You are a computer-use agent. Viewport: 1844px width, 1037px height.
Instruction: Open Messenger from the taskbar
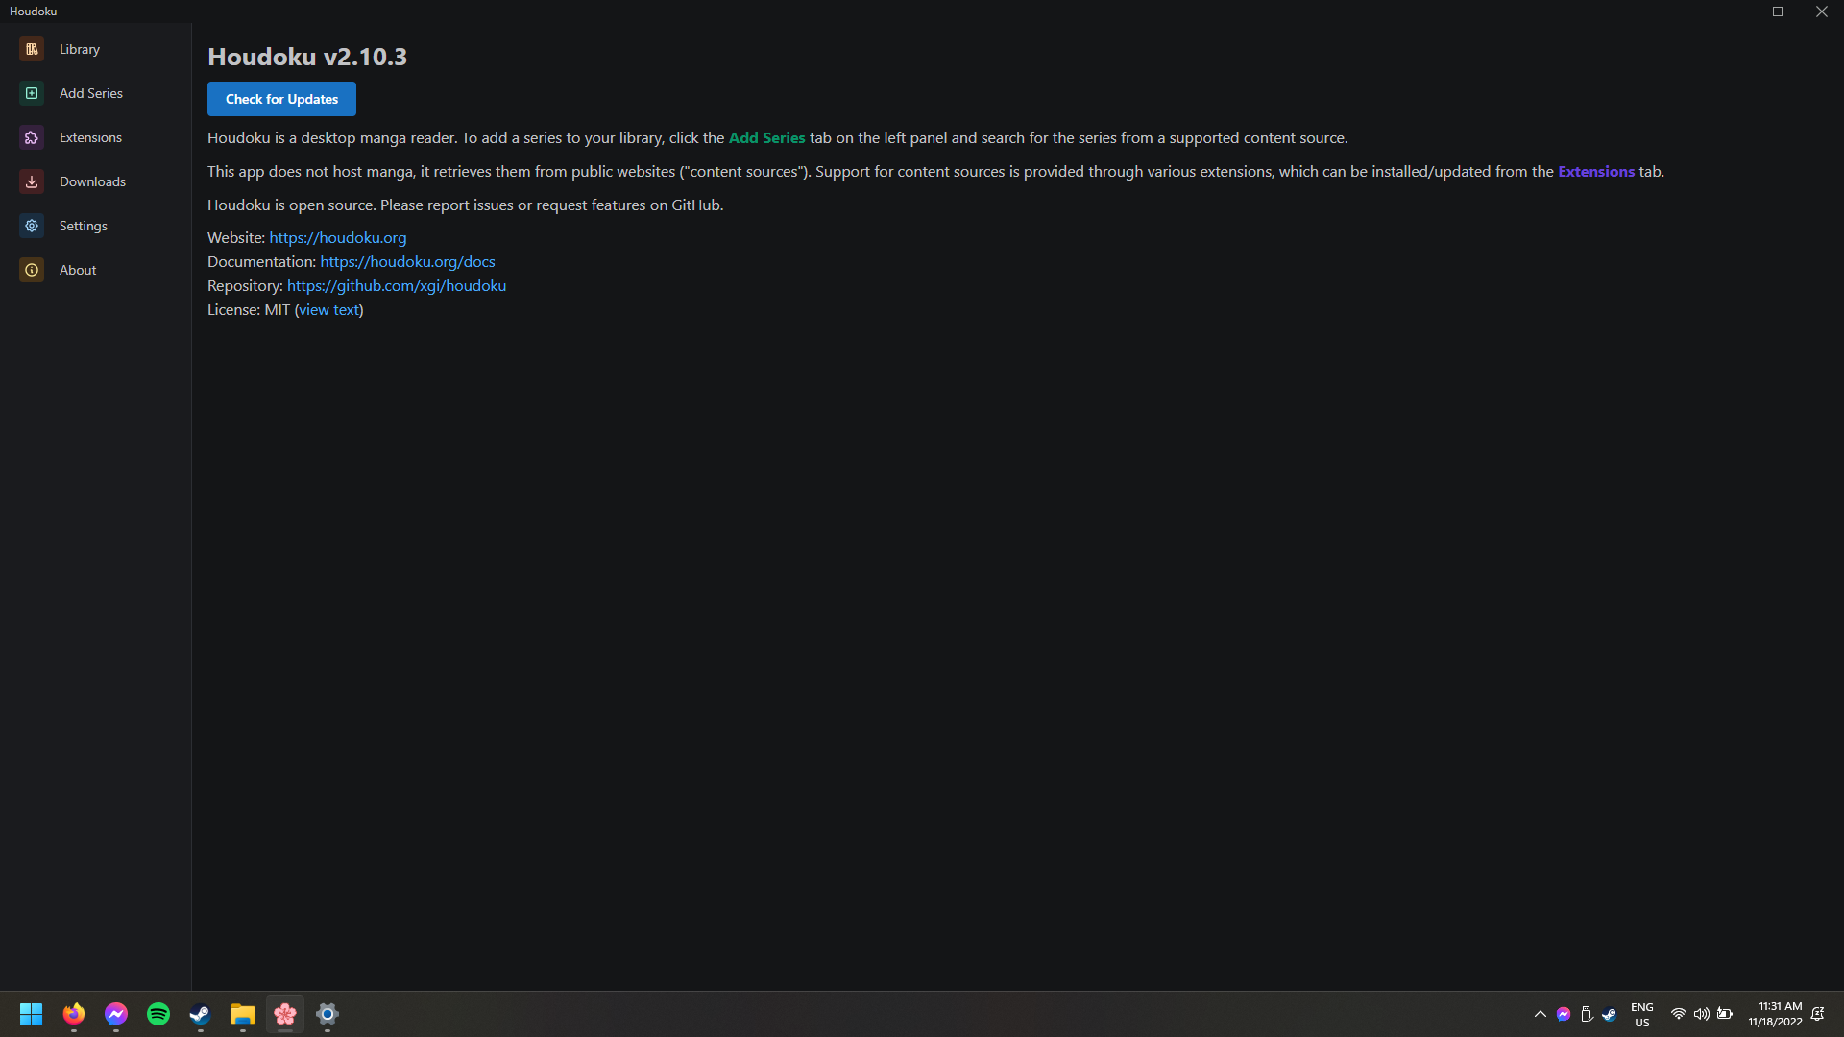115,1015
